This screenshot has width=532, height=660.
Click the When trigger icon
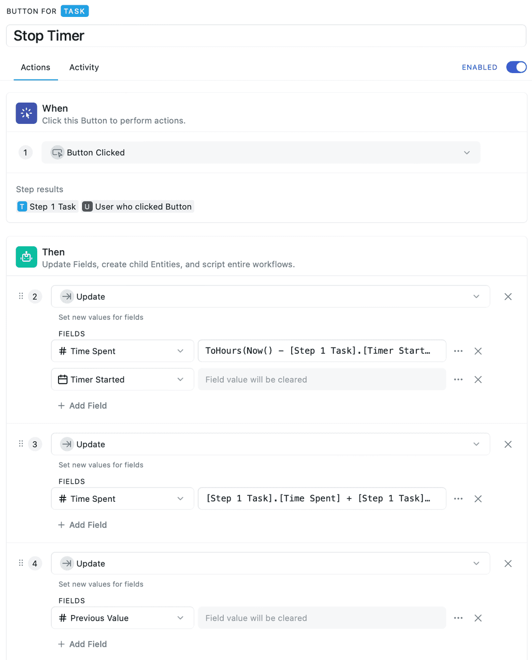pos(26,113)
